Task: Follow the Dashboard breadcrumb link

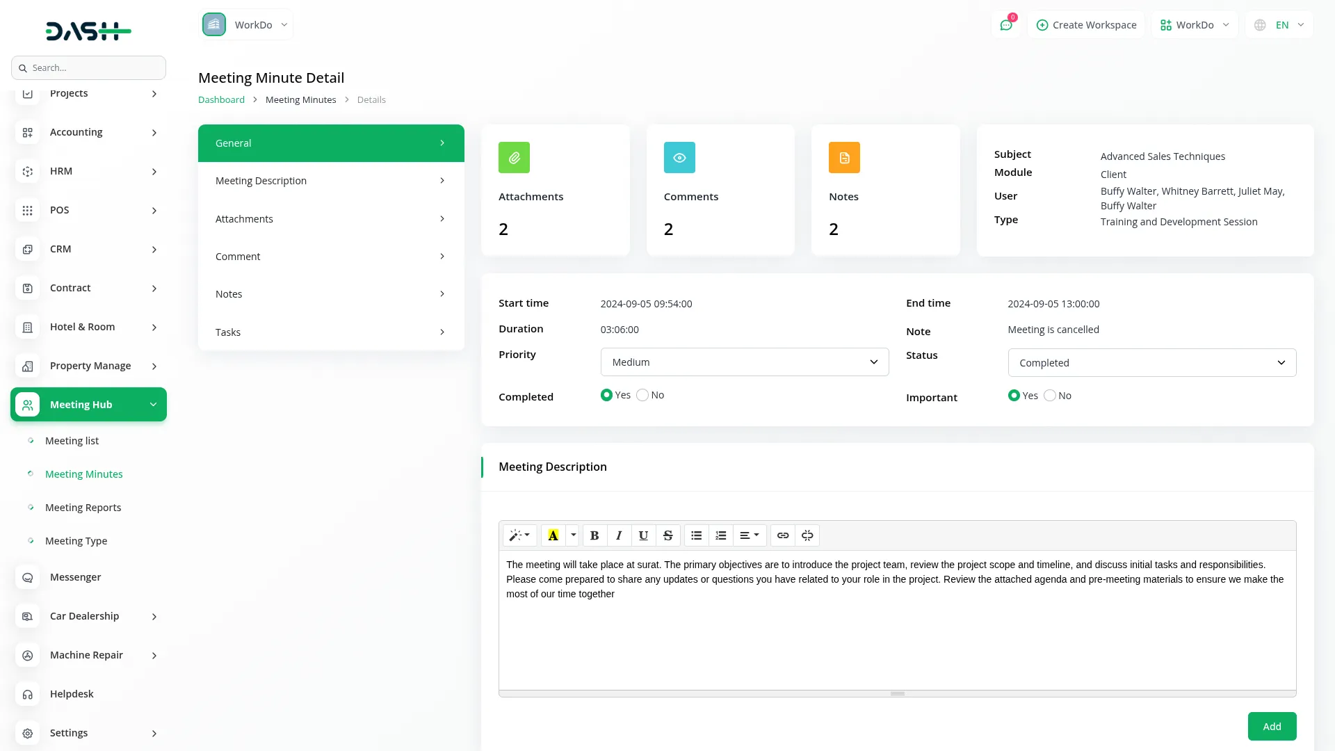Action: click(x=221, y=100)
